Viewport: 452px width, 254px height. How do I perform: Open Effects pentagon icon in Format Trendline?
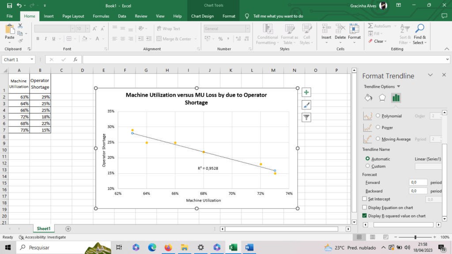382,98
